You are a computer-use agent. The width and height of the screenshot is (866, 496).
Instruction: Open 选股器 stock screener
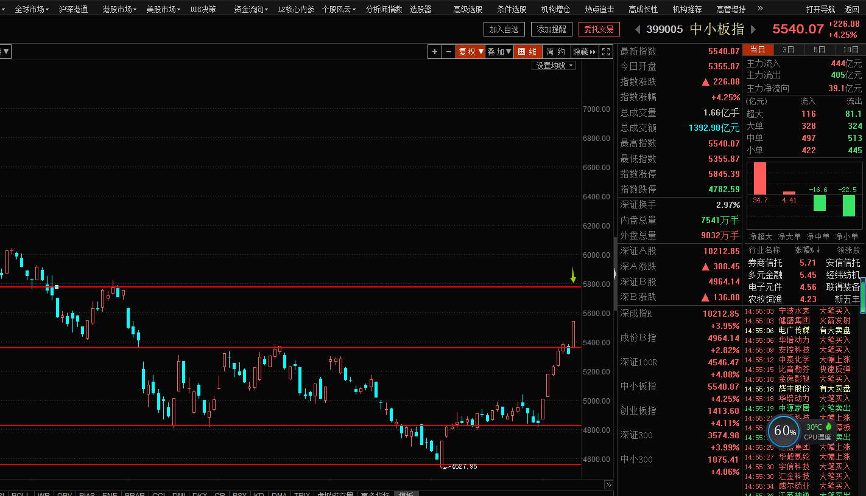[x=420, y=9]
